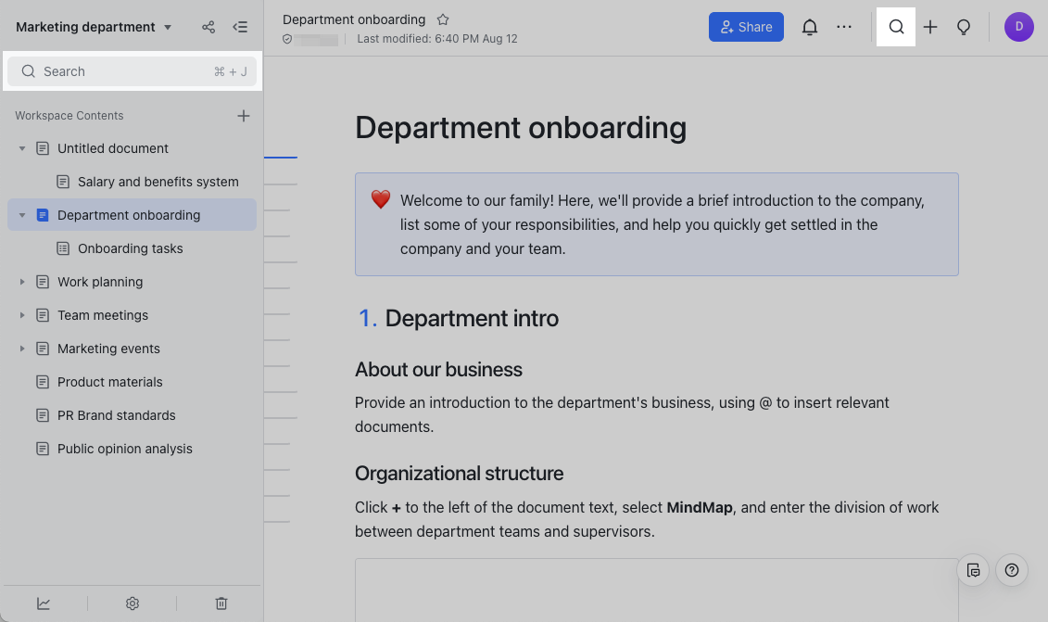Open the workspace share graph icon
The width and height of the screenshot is (1048, 622).
coord(208,27)
